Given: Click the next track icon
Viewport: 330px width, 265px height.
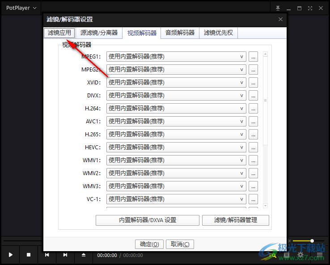Looking at the screenshot, I should (x=65, y=255).
